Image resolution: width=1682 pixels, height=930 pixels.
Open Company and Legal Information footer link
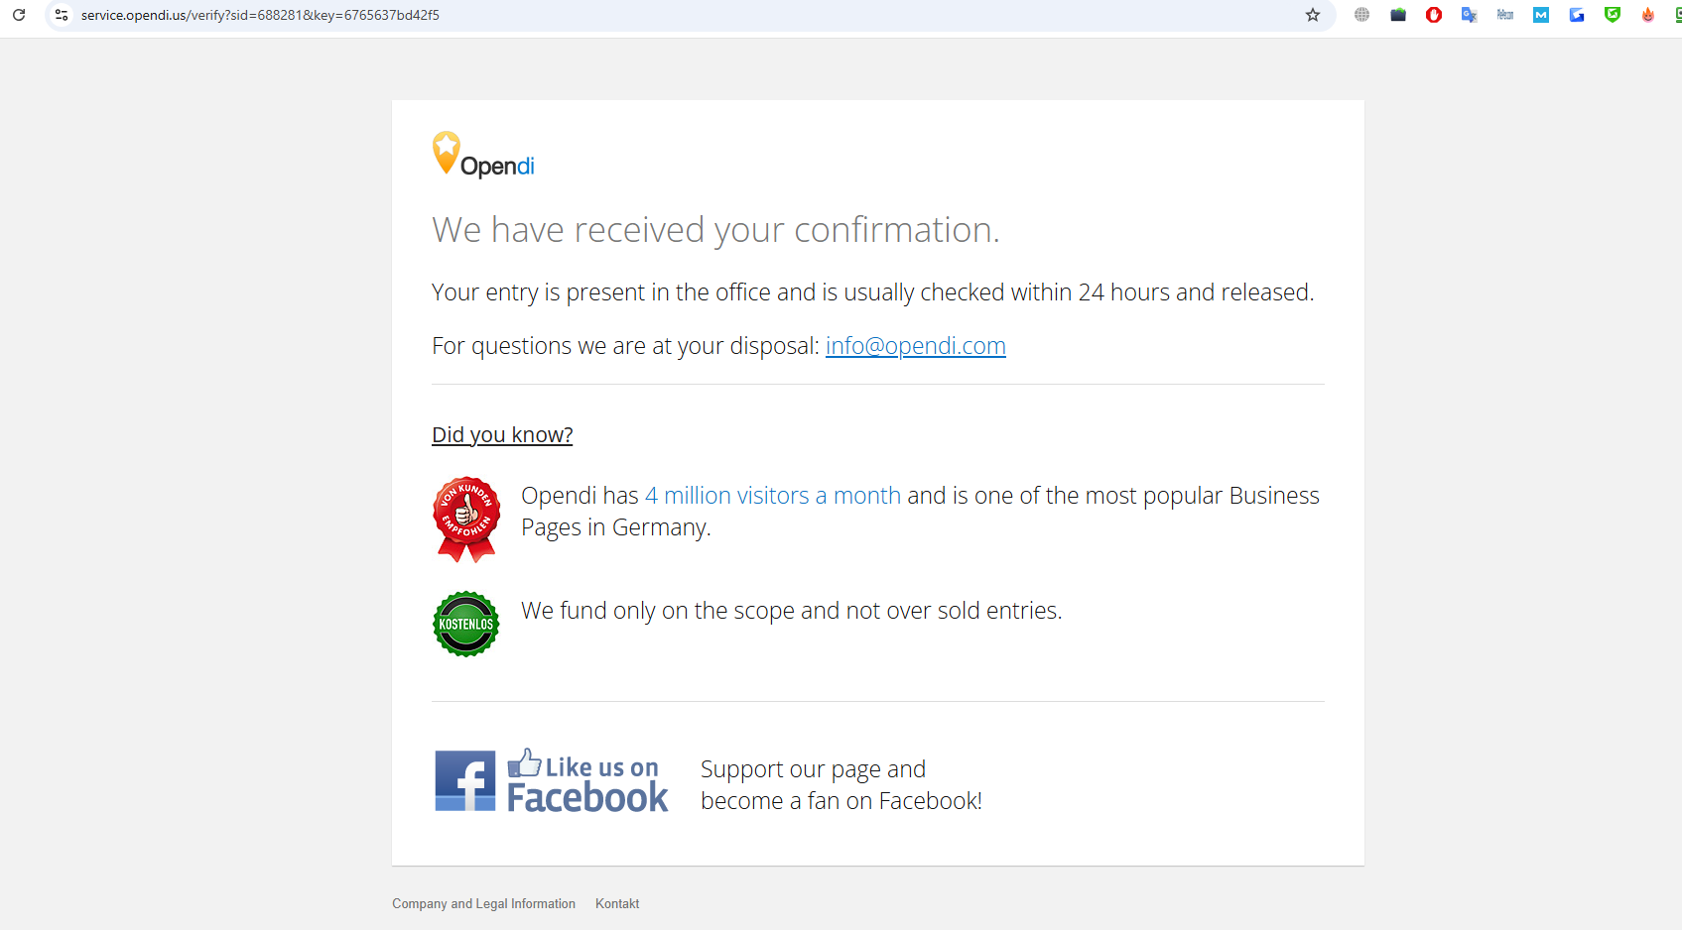click(483, 904)
